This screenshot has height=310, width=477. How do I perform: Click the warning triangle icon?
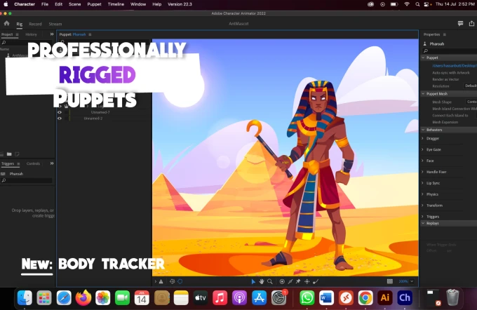(x=161, y=282)
